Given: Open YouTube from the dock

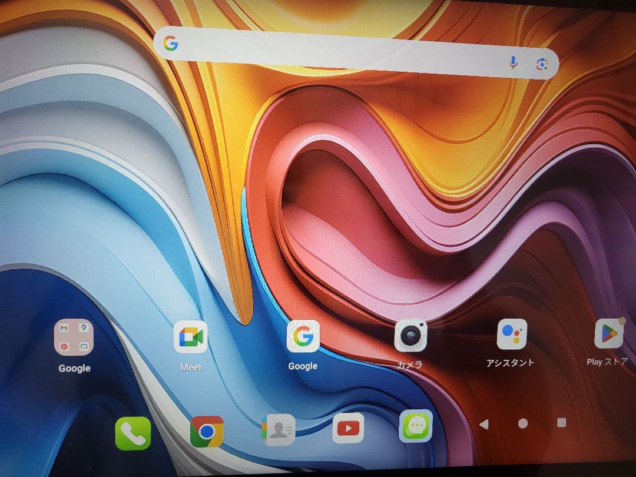Looking at the screenshot, I should [350, 428].
